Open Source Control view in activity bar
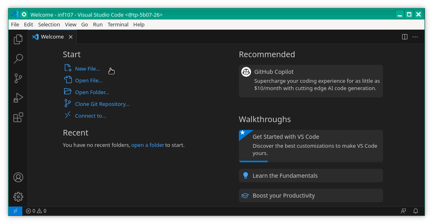Screen dimensions: 433x224 pos(18,78)
